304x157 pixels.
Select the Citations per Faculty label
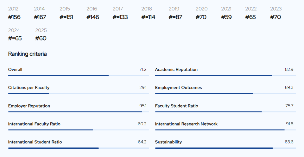(29, 88)
